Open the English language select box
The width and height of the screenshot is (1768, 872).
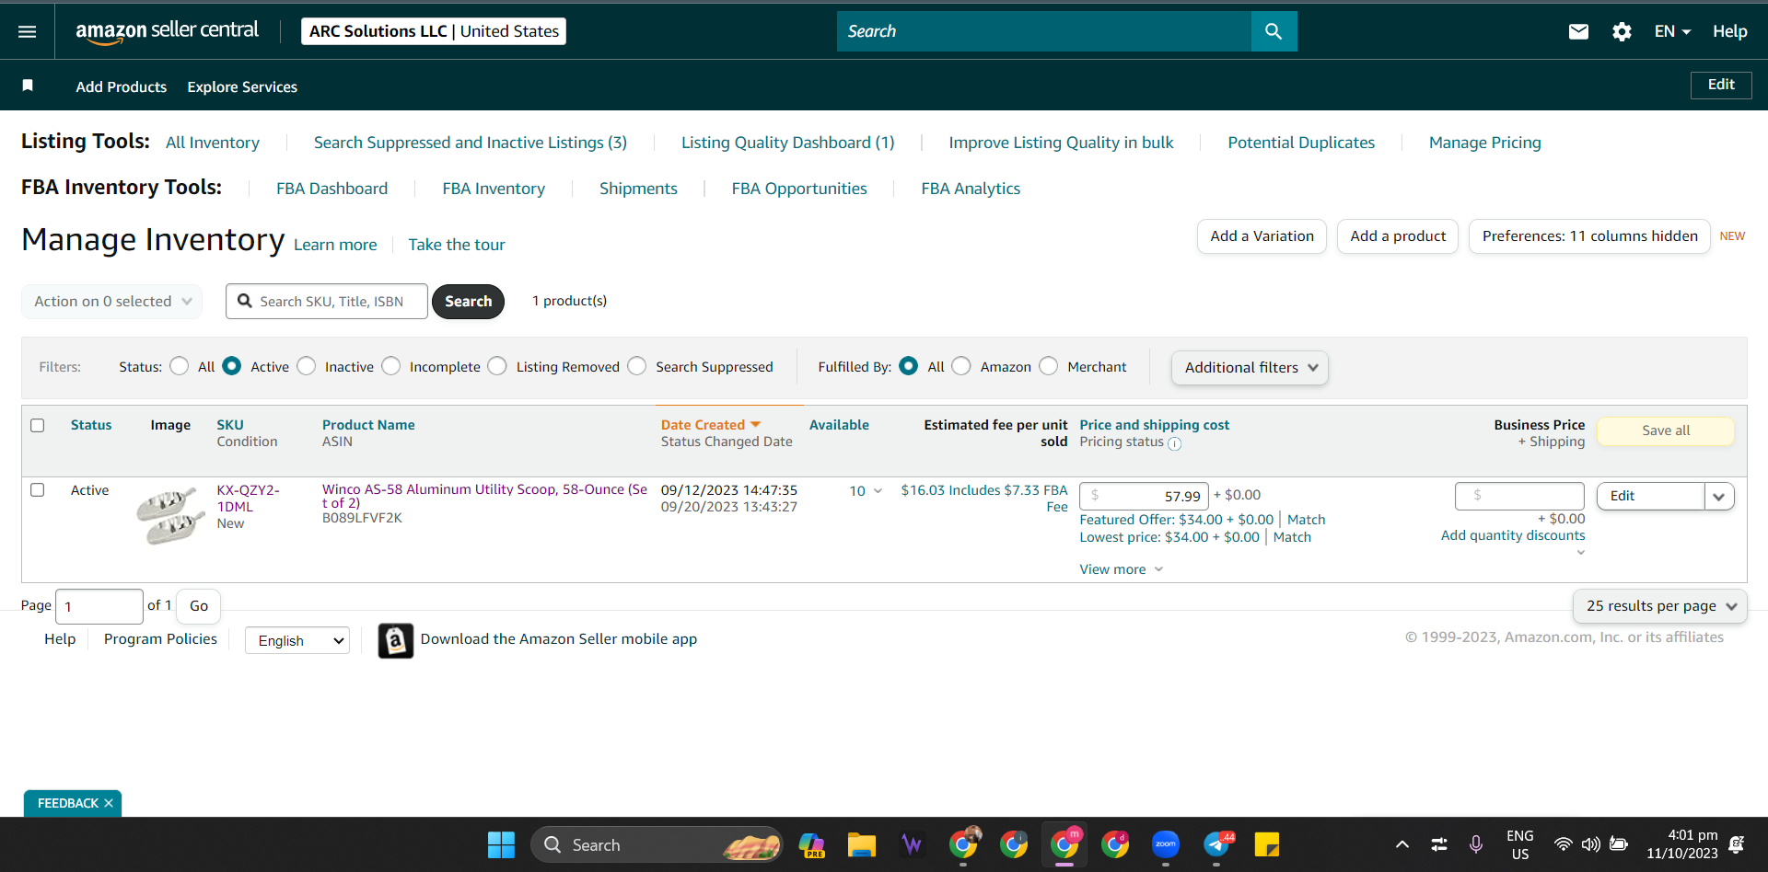pyautogui.click(x=297, y=640)
